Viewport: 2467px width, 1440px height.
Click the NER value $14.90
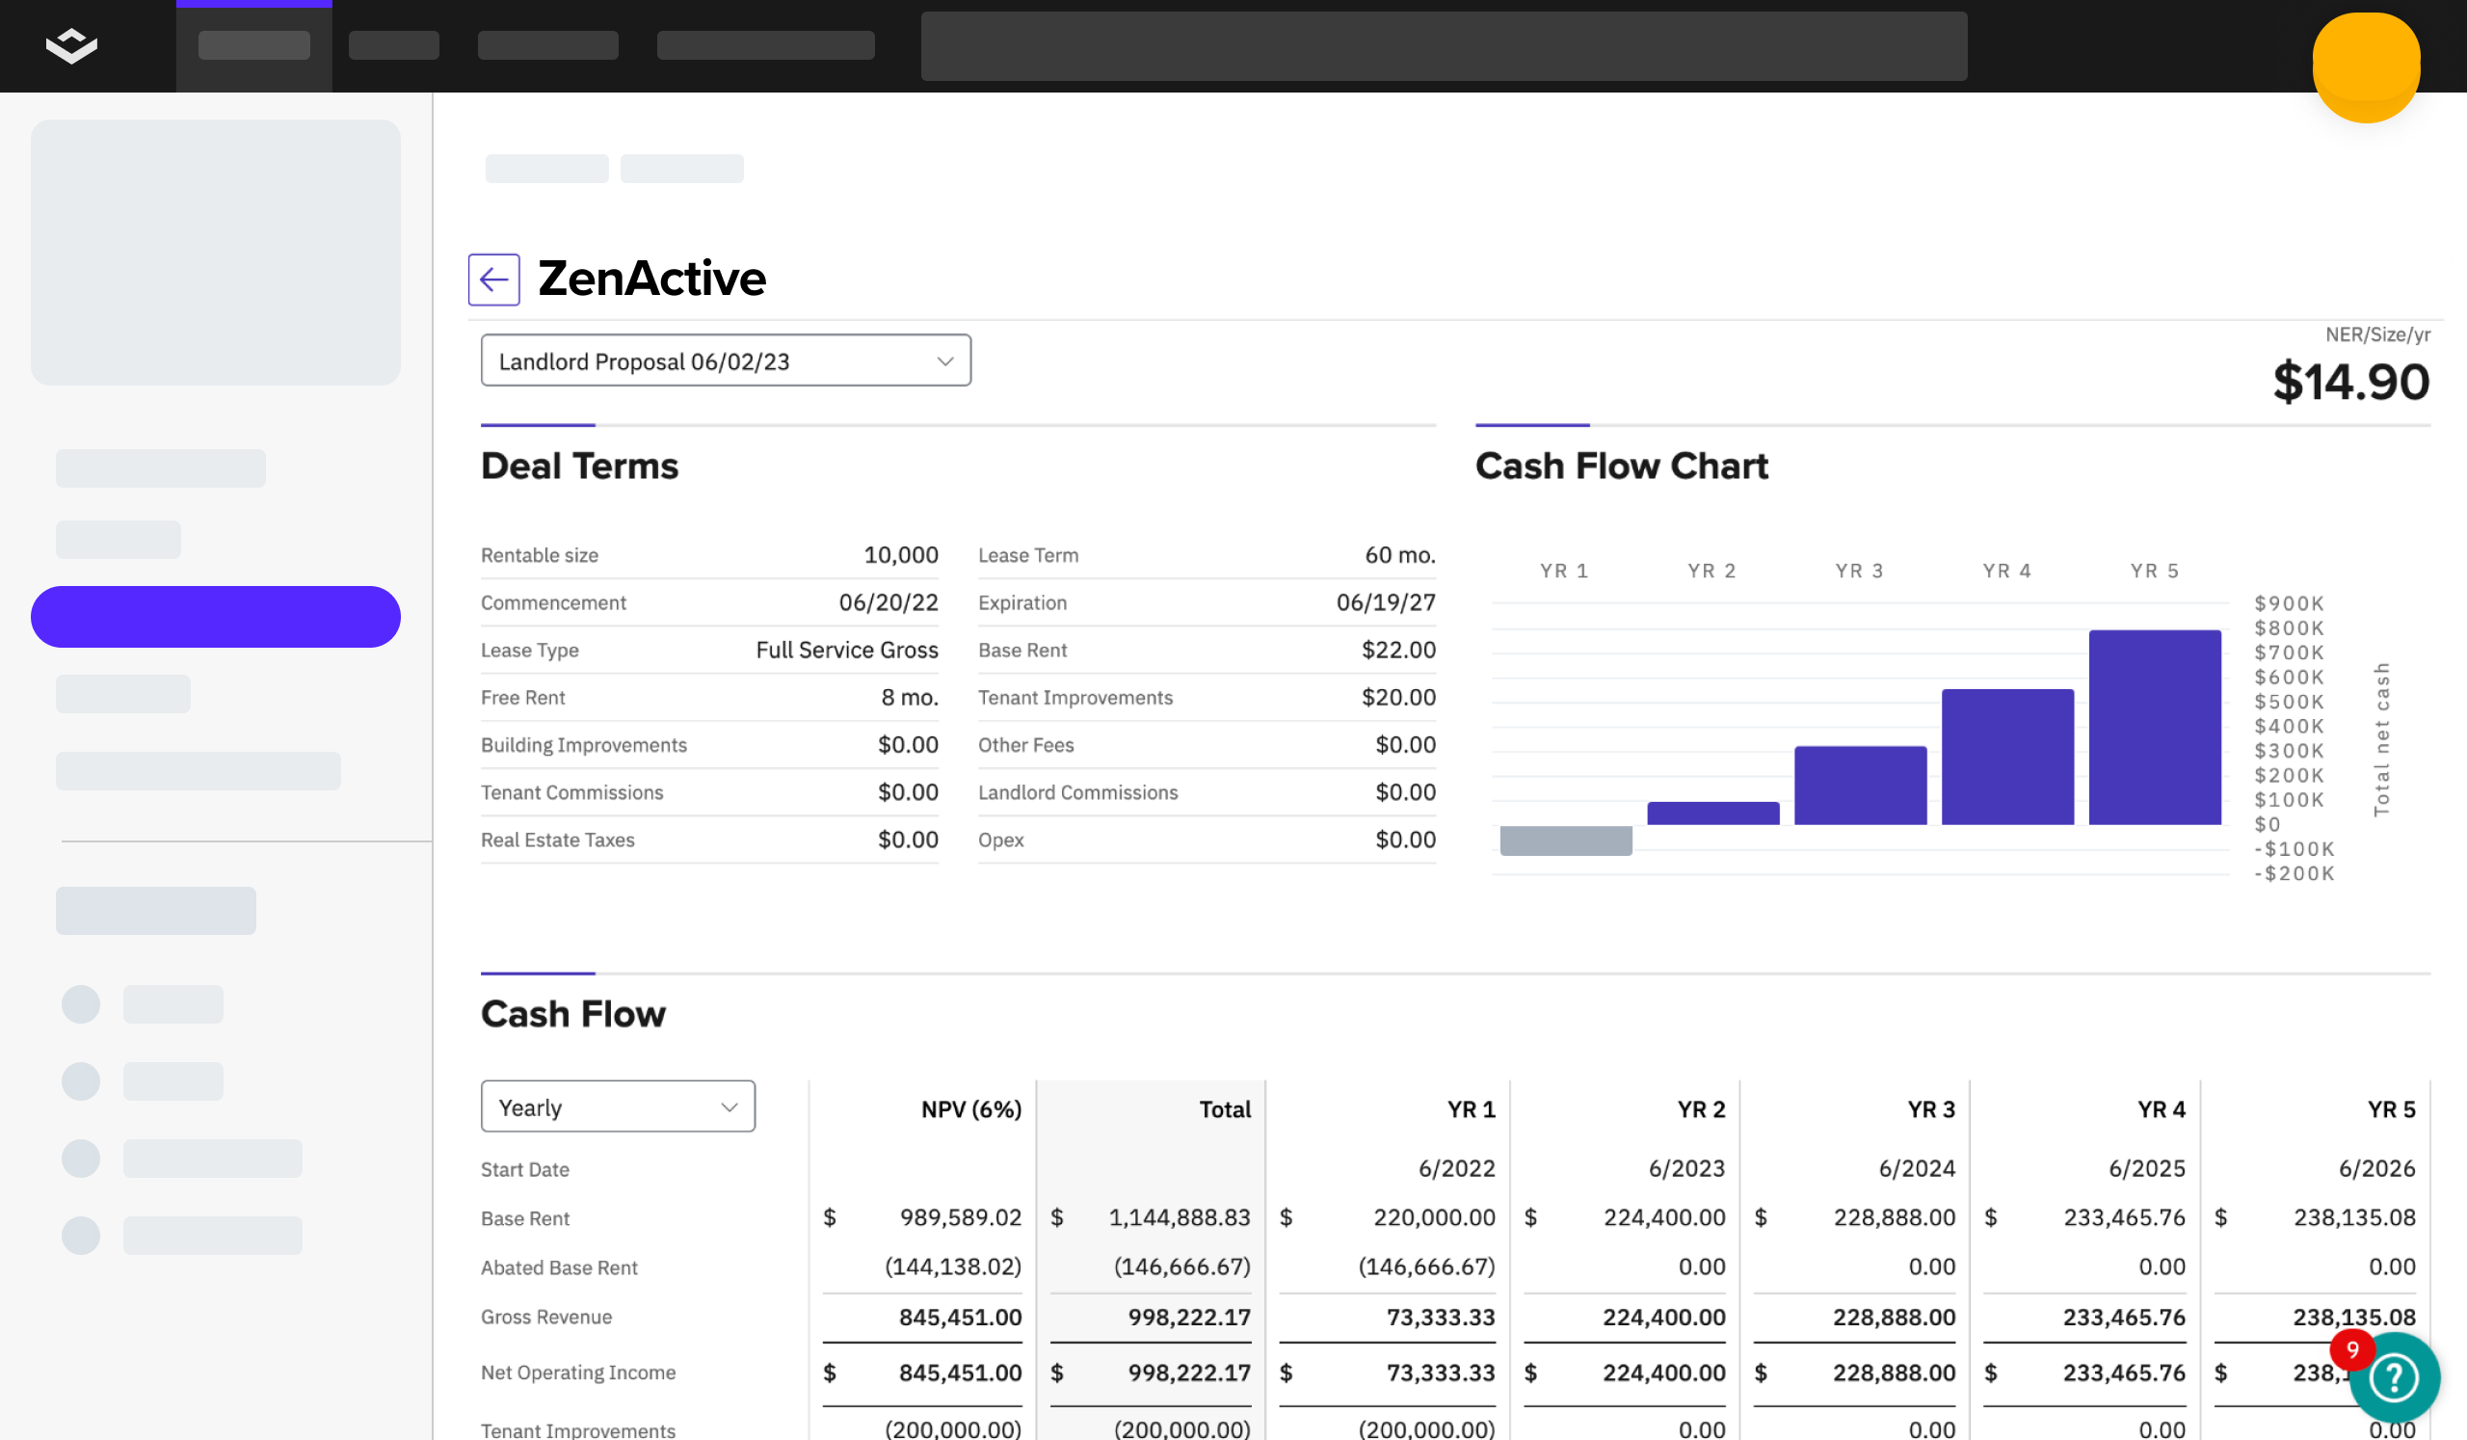[2350, 382]
